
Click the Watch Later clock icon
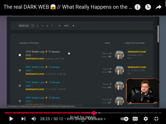click(x=148, y=7)
